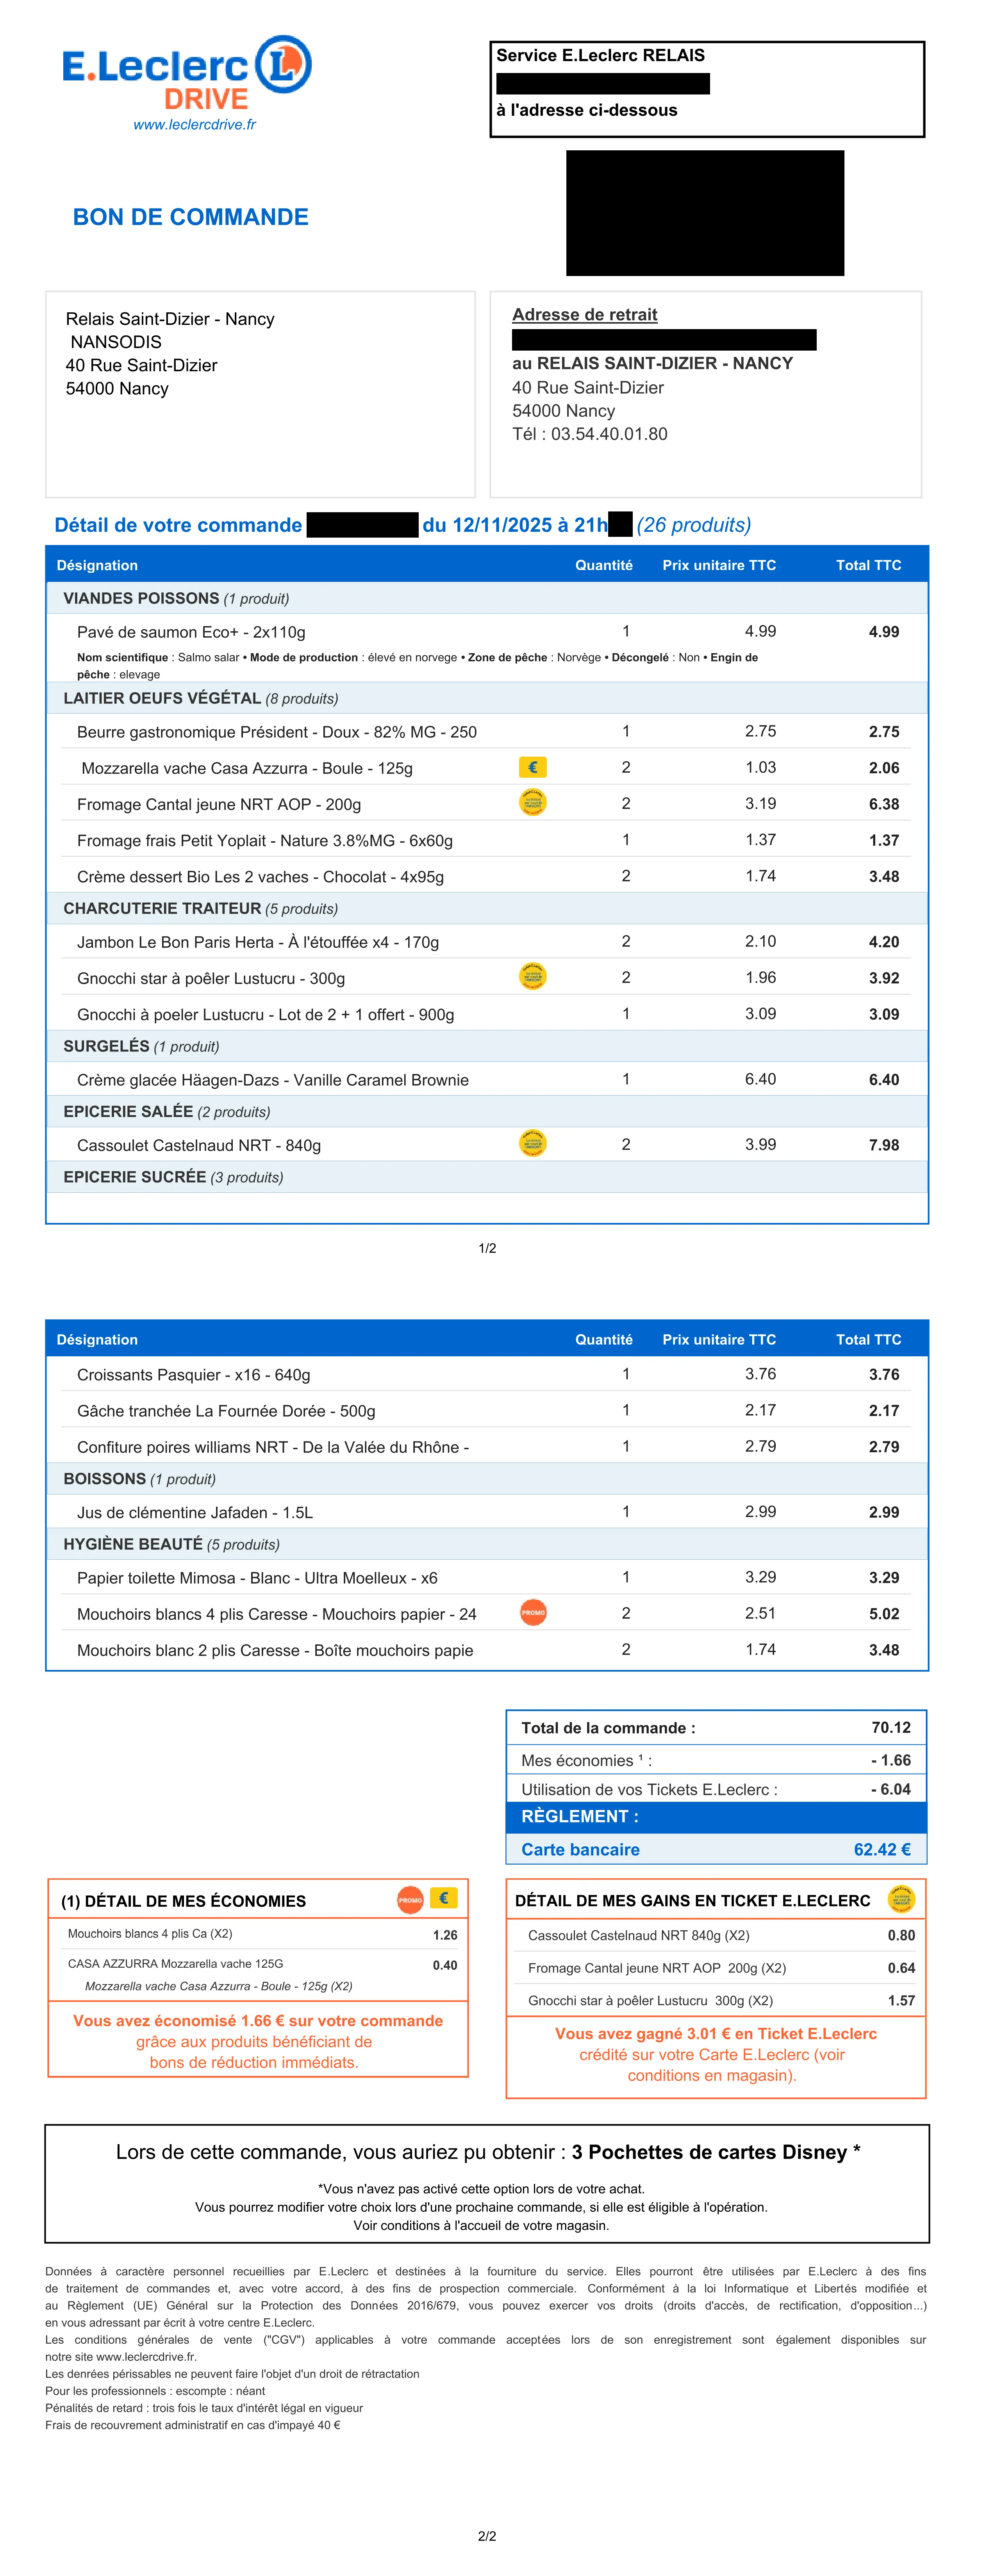
Task: Click 'Confiture poires williams NRT' product name
Action: coord(273,1447)
